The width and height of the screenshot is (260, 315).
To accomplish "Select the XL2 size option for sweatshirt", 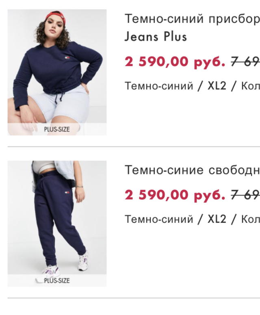I will click(x=217, y=86).
